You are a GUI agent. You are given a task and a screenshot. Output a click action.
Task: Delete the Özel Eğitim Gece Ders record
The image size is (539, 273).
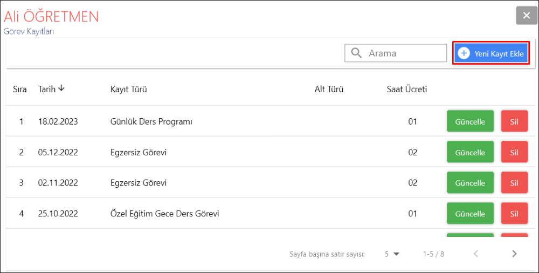[514, 214]
